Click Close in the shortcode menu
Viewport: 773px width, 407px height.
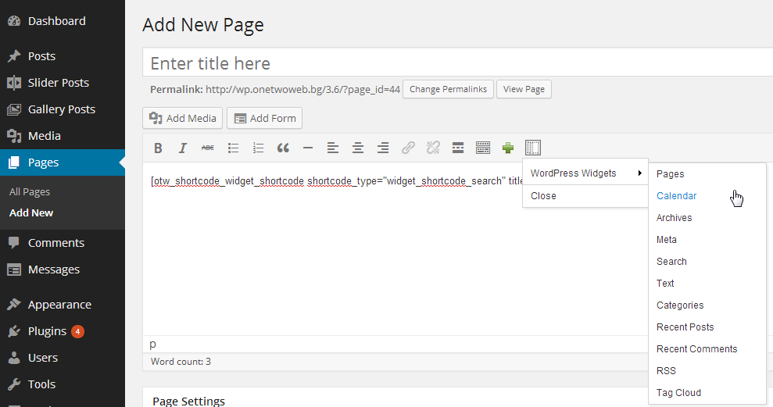tap(585, 196)
